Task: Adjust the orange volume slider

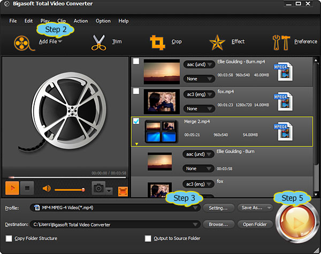Action: pos(70,190)
